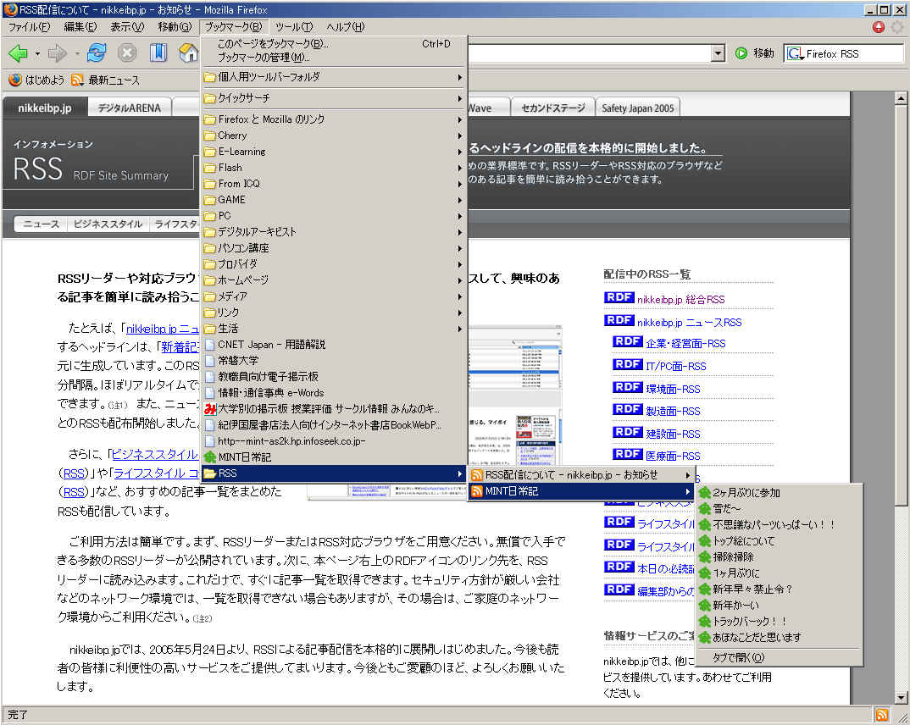The width and height of the screenshot is (910, 725).
Task: Open the 編集(E) menu
Action: (80, 27)
